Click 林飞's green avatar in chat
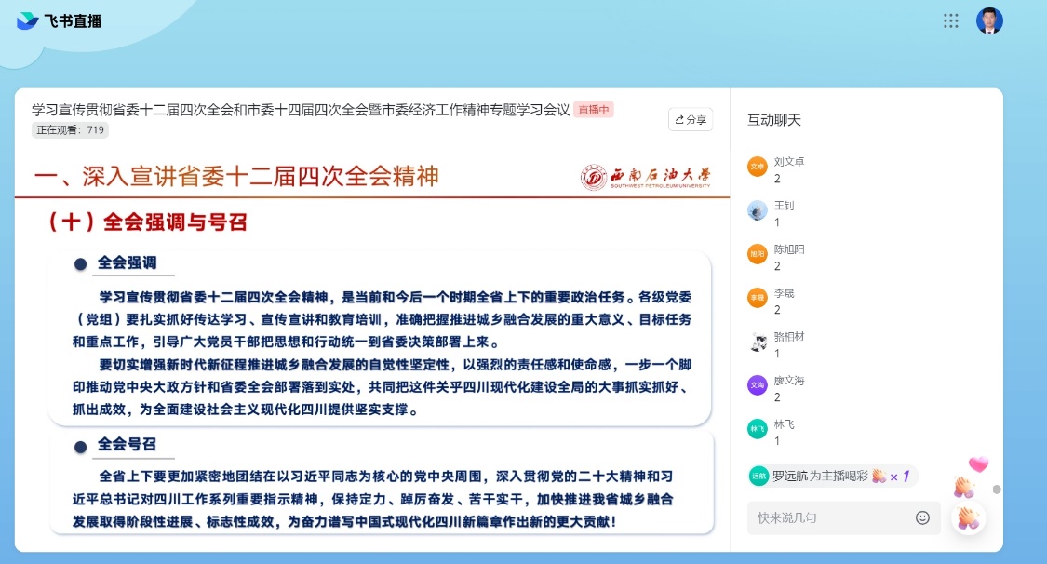This screenshot has width=1047, height=564. click(758, 429)
